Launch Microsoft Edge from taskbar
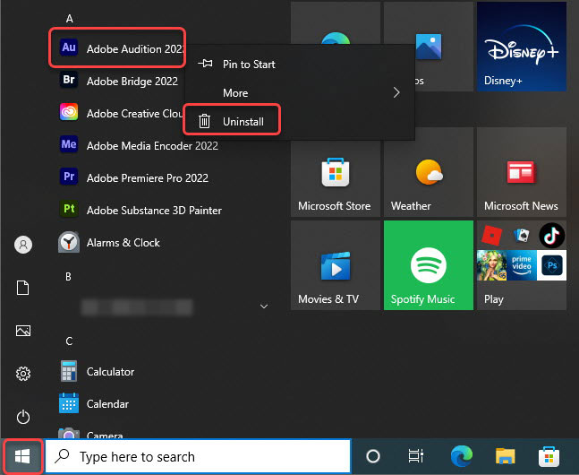This screenshot has height=475, width=579. click(462, 456)
